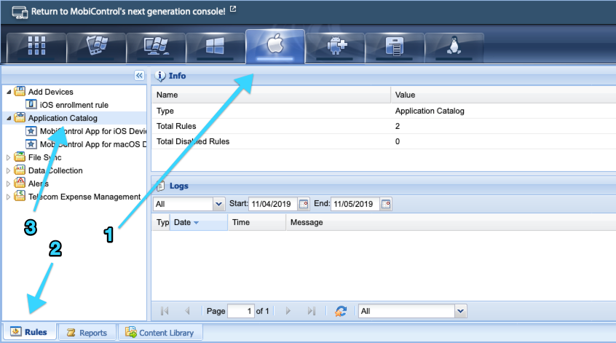Switch to Windows Mobile devices tab

click(x=96, y=47)
